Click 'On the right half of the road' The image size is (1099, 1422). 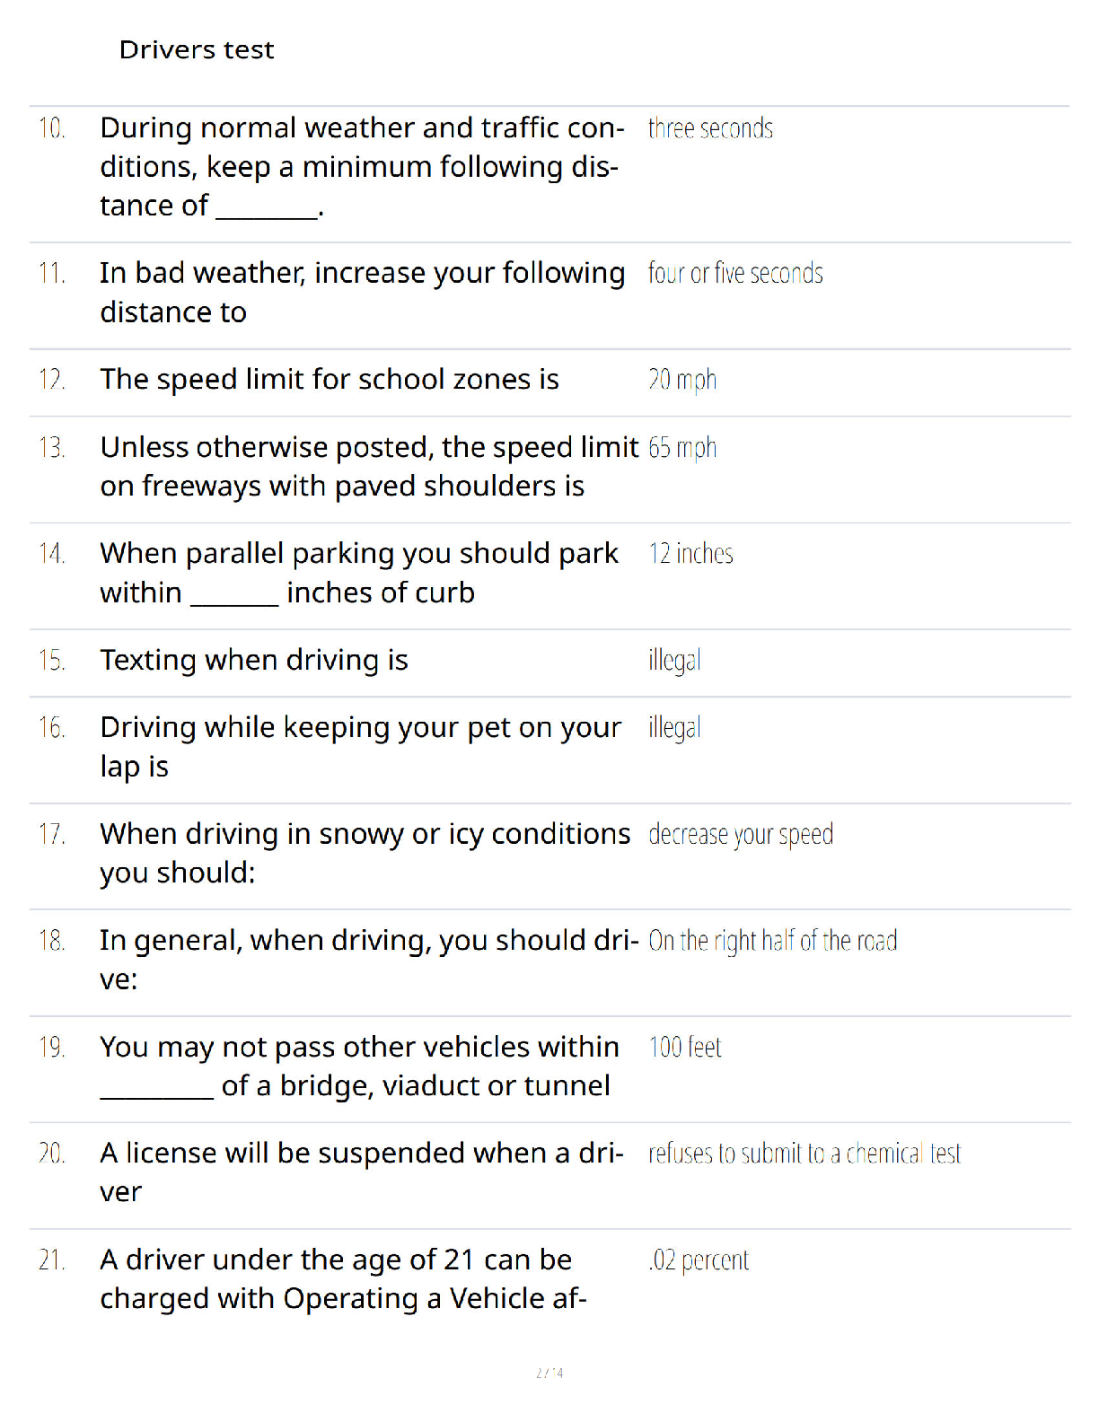pos(773,941)
